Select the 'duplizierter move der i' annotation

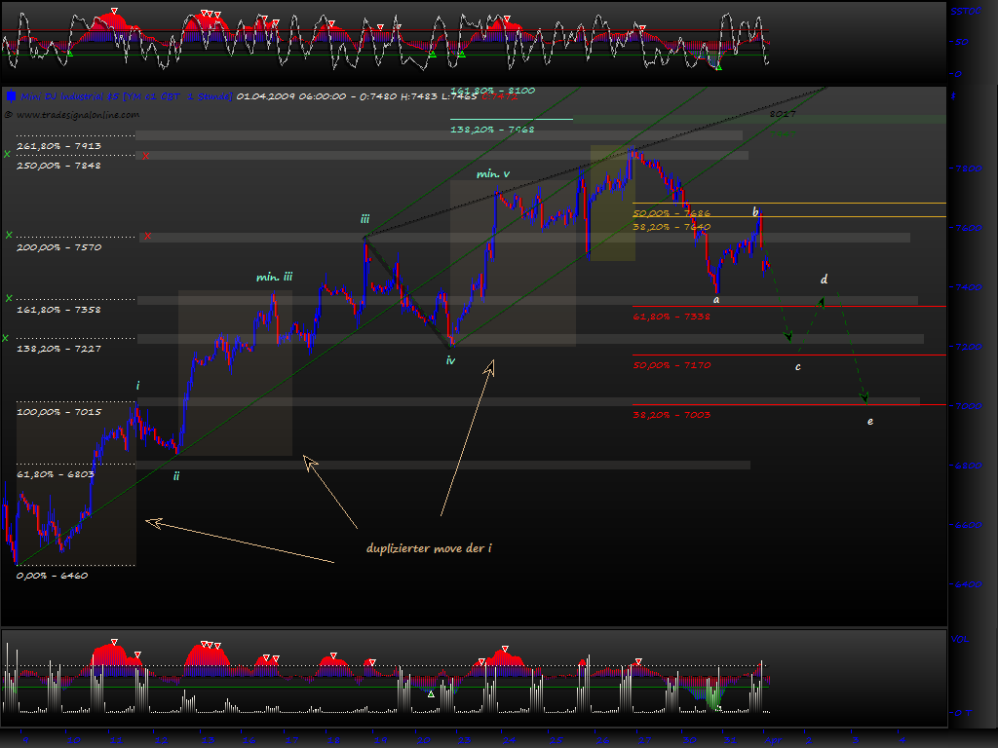pos(429,548)
